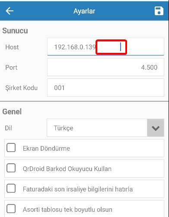Check Faturadaki son irsaliye bilgilerini hatırla box

click(11, 188)
